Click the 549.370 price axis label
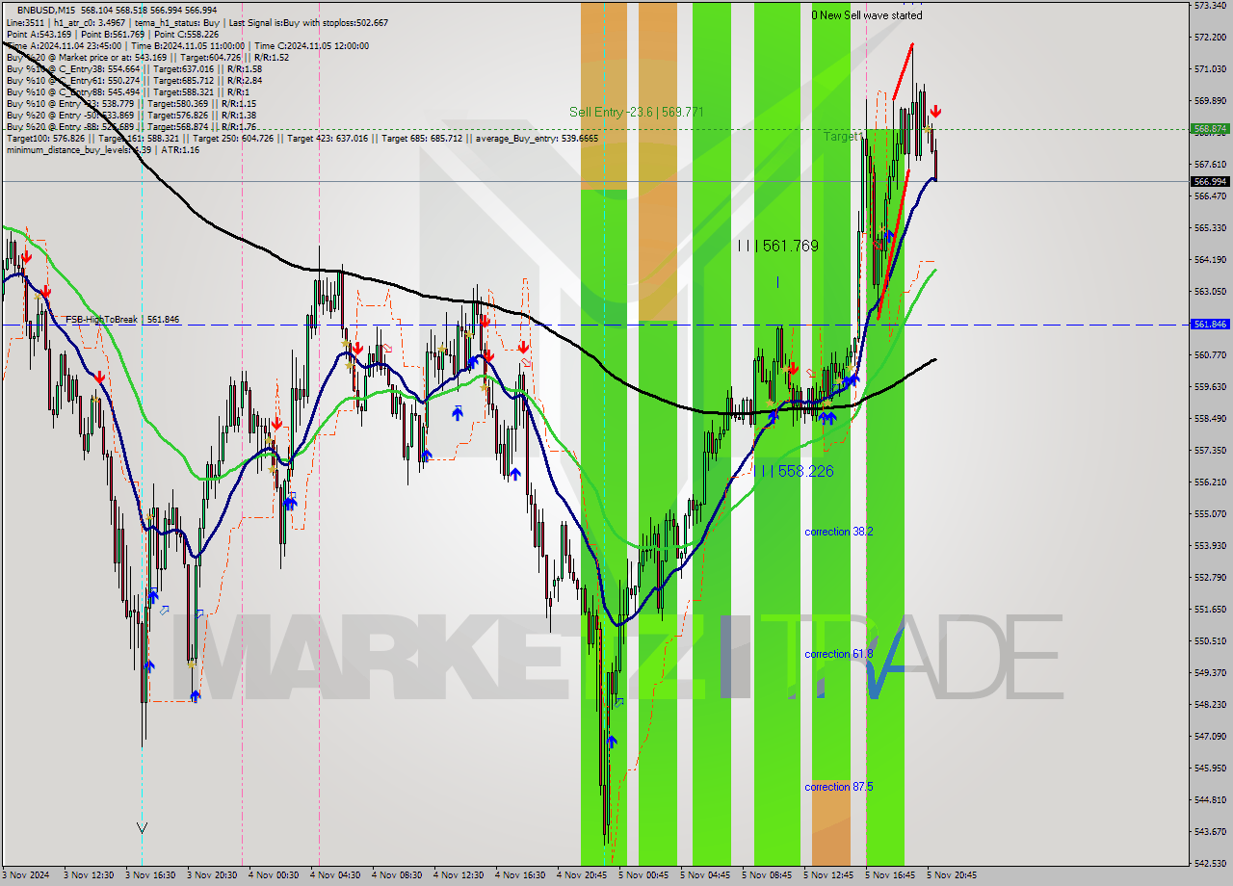The width and height of the screenshot is (1233, 886). 1210,672
